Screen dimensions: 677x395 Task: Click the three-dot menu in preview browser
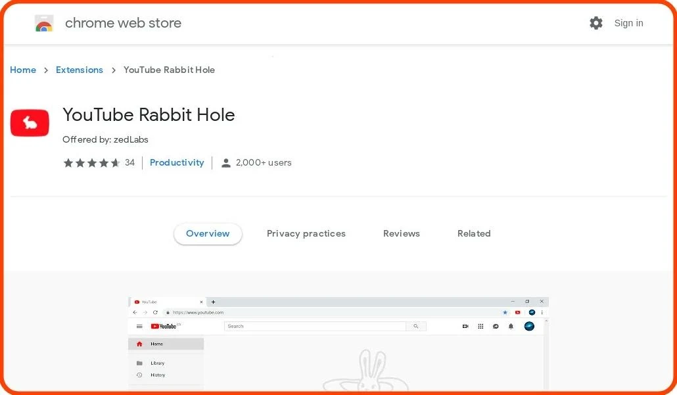pos(542,313)
